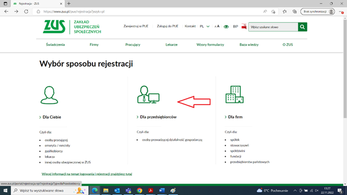The width and height of the screenshot is (347, 195).
Task: Open the Polish flag emblem icon
Action: coord(243,27)
